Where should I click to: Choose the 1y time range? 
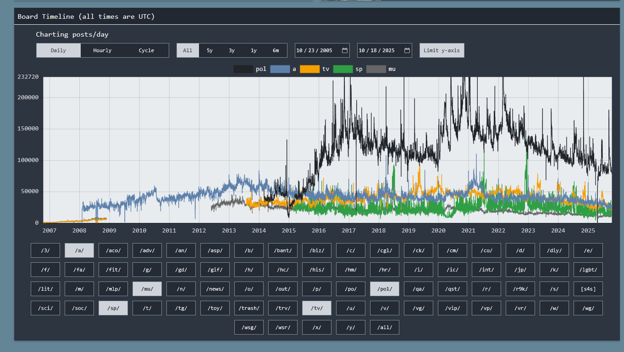pyautogui.click(x=254, y=50)
